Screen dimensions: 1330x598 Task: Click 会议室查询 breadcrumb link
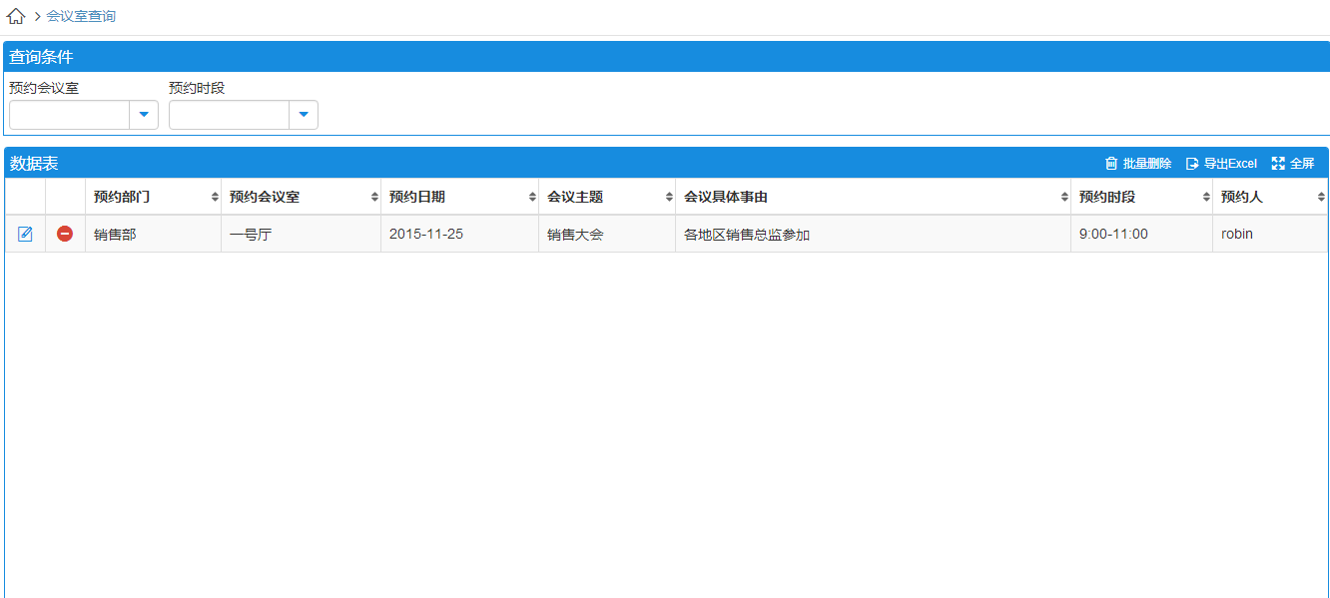pos(81,17)
